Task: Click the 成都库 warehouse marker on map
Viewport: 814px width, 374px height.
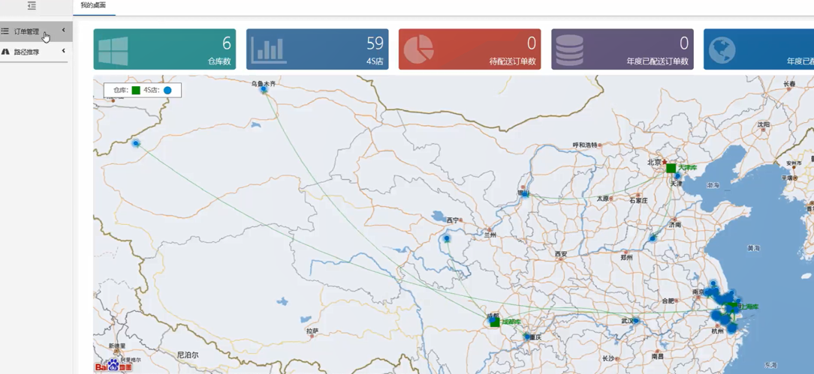Action: [494, 322]
